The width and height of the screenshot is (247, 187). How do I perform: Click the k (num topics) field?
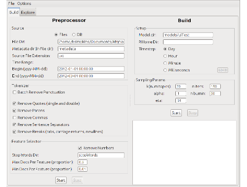[x=181, y=87]
